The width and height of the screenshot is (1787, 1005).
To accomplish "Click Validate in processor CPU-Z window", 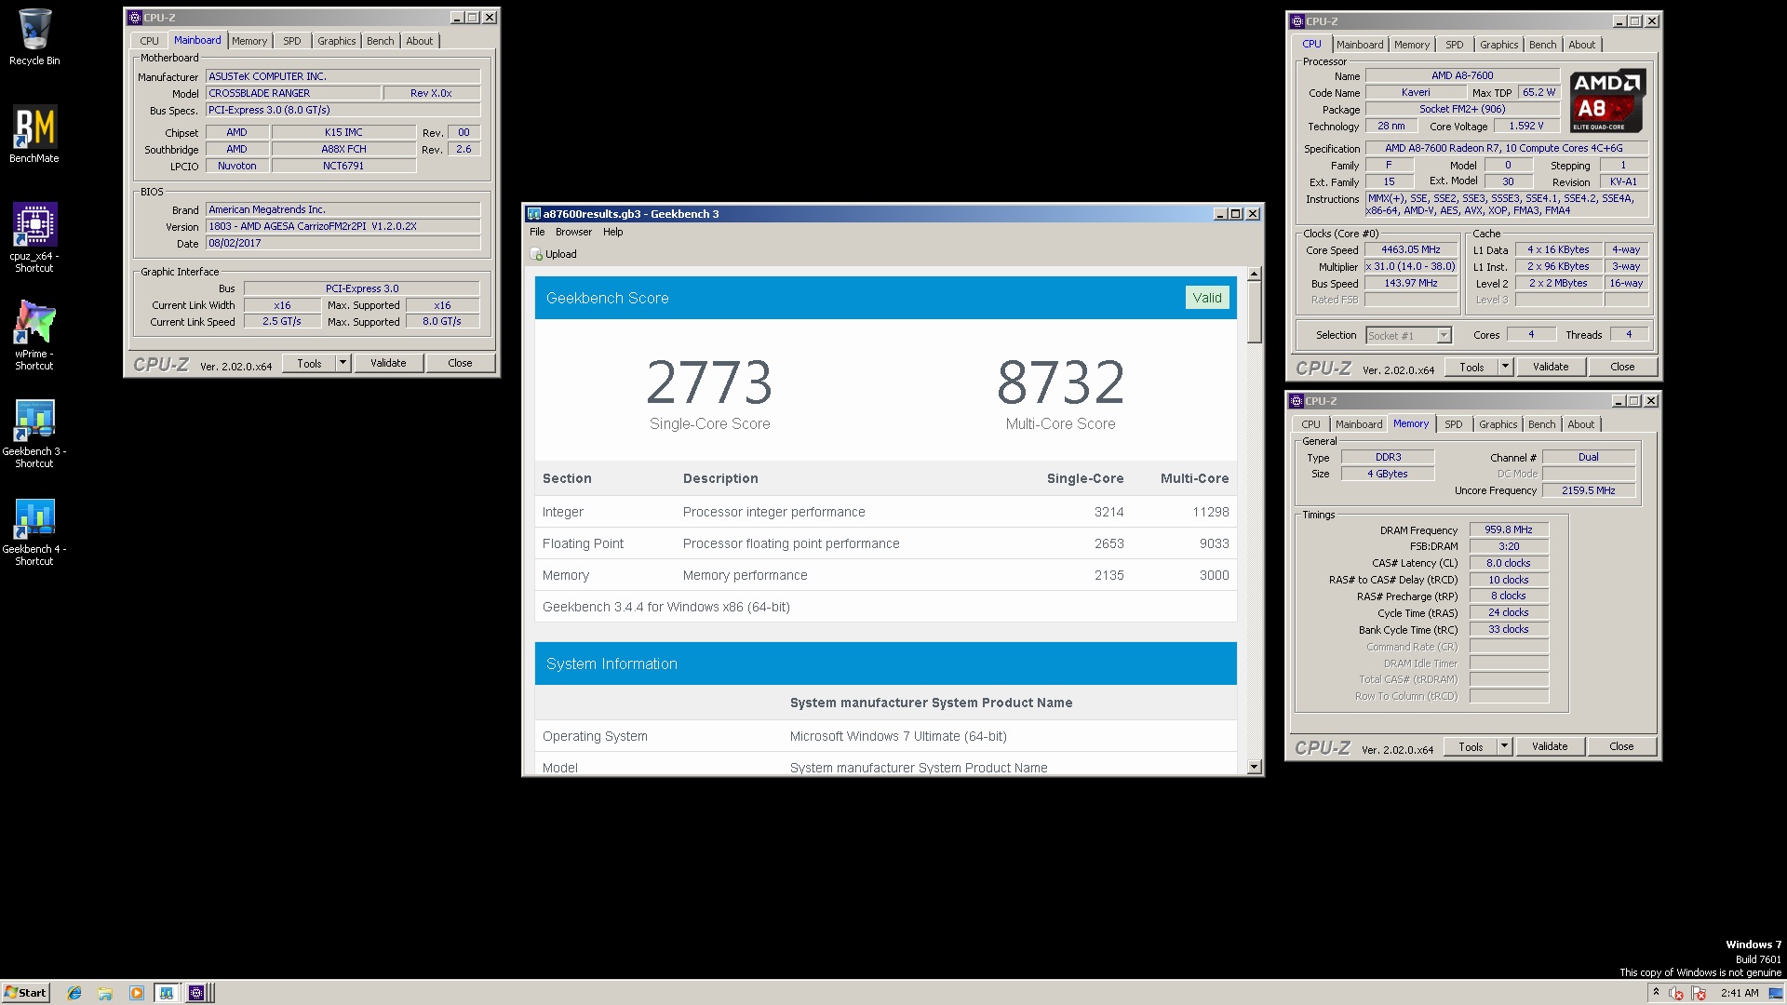I will 1551,367.
